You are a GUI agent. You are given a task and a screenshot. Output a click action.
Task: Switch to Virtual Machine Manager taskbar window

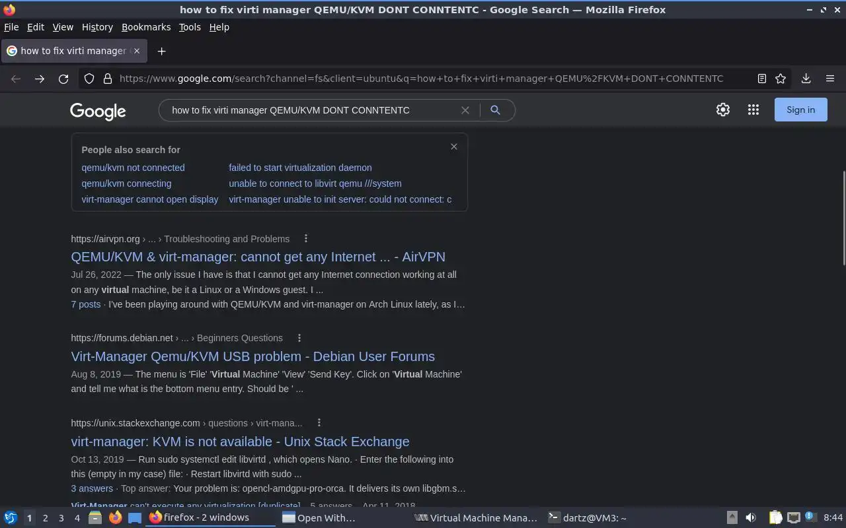pos(476,517)
